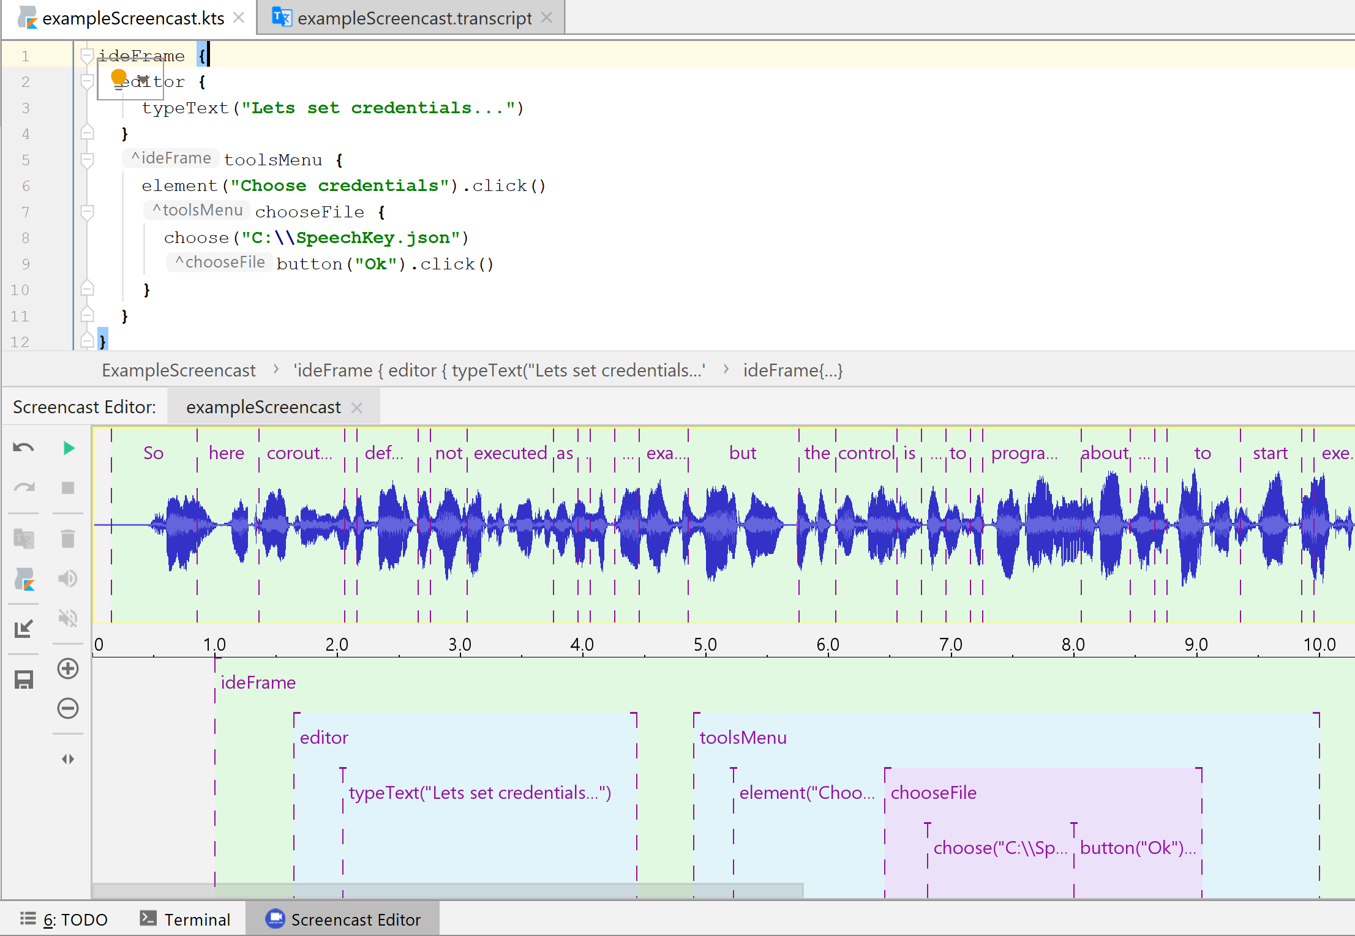
Task: Open the Terminal tool window tab
Action: [186, 919]
